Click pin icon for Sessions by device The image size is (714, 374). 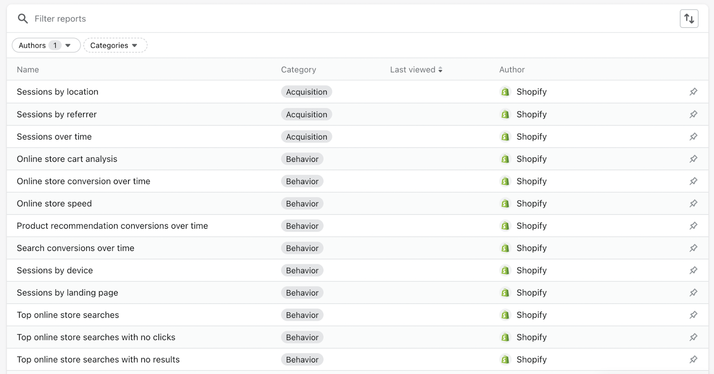point(693,270)
